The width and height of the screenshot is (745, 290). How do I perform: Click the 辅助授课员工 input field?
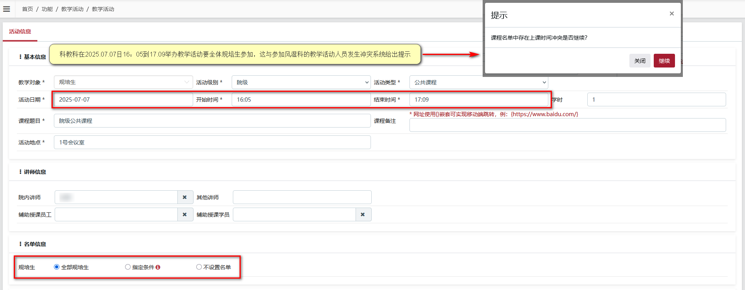point(116,215)
